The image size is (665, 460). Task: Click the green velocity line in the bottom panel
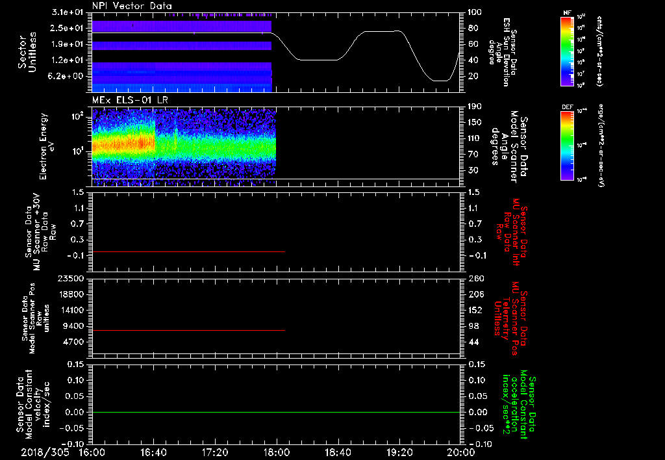coord(276,412)
